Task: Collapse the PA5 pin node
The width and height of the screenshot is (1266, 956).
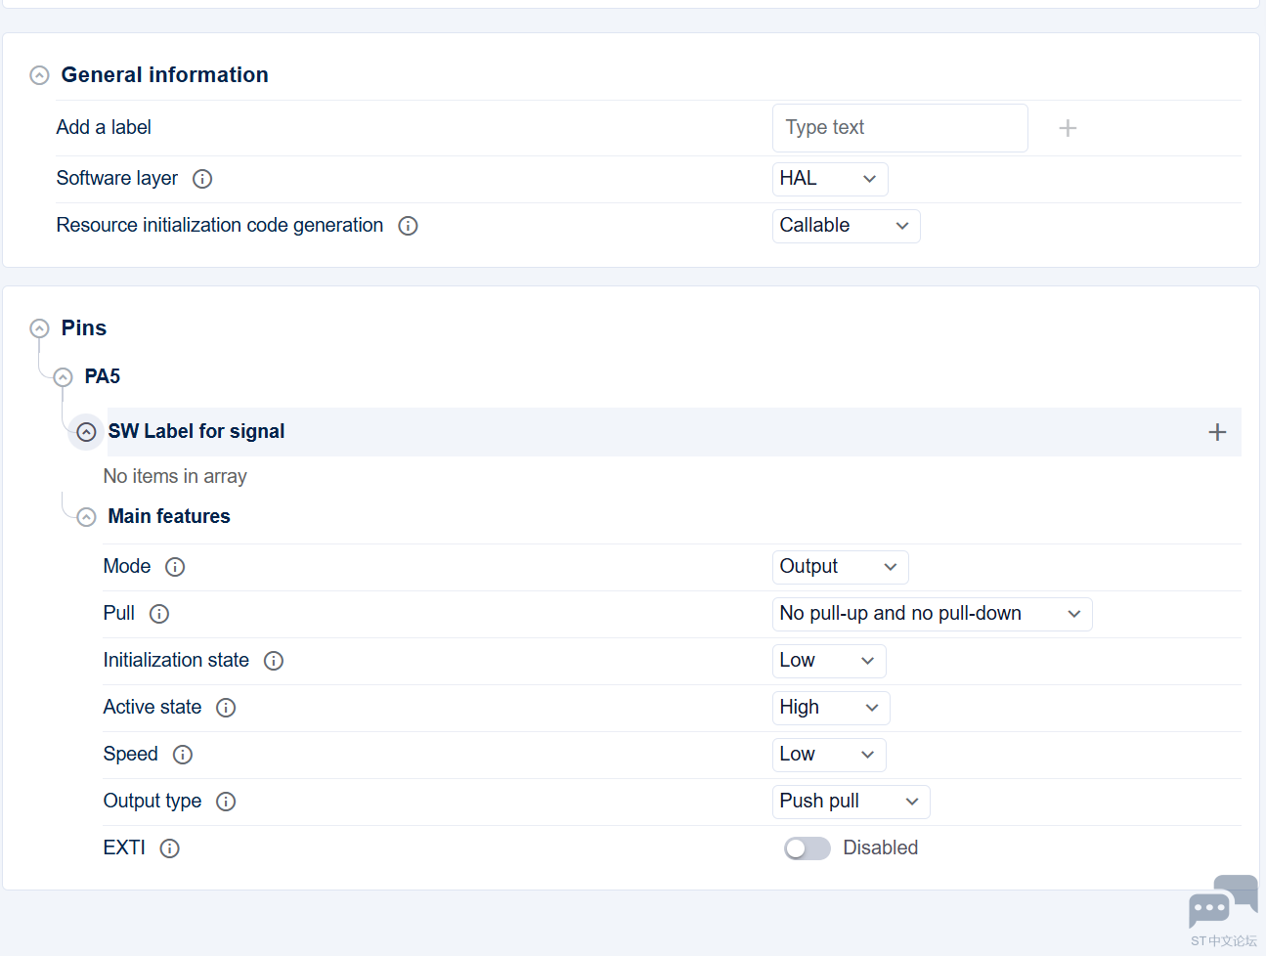Action: [x=63, y=377]
